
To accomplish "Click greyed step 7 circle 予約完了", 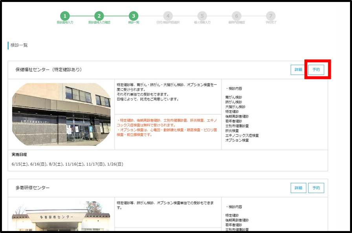I will pyautogui.click(x=271, y=16).
